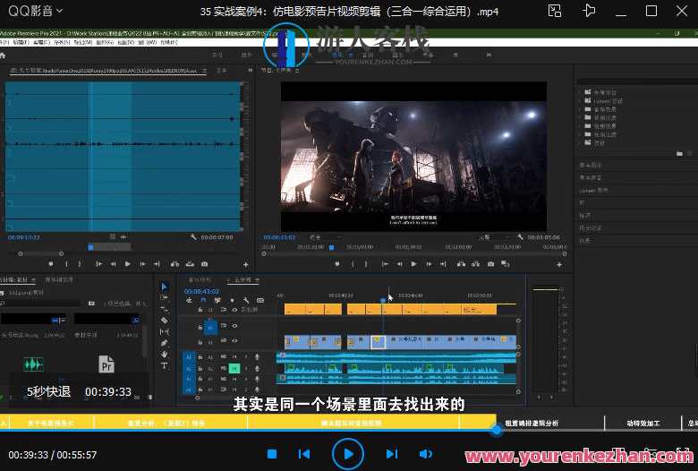
Task: Pin the player window on top
Action: pos(588,11)
